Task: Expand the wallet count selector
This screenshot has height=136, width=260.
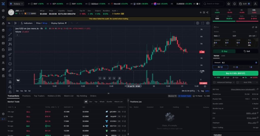Action: 216,27
